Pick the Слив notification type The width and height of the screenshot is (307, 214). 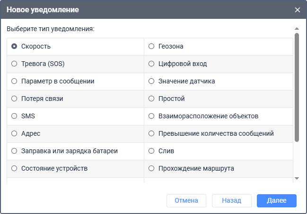[151, 151]
